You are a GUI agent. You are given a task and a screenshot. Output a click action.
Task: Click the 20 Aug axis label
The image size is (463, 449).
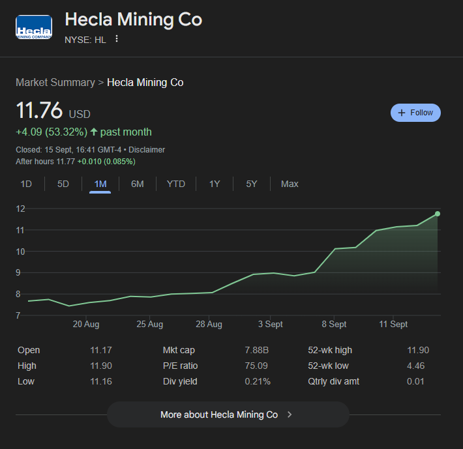click(86, 325)
